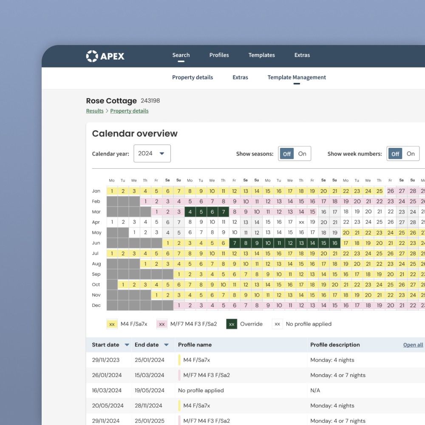Image resolution: width=425 pixels, height=425 pixels.
Task: Click end date 15/03/2024 cell
Action: tap(150, 375)
